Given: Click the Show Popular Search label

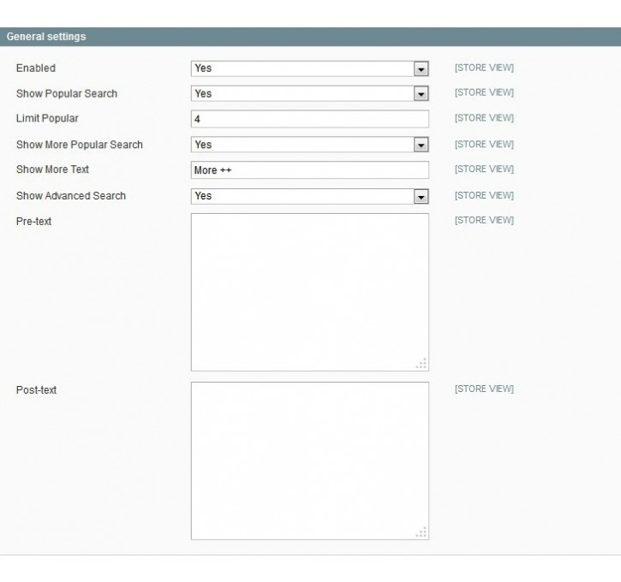Looking at the screenshot, I should tap(67, 94).
